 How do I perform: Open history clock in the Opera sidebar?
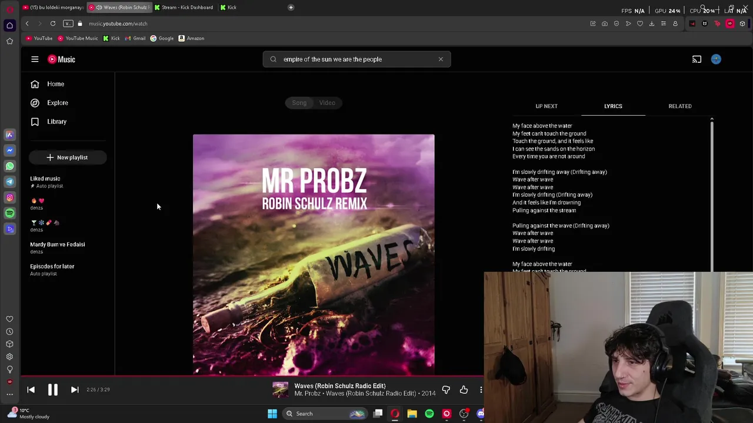(x=9, y=331)
